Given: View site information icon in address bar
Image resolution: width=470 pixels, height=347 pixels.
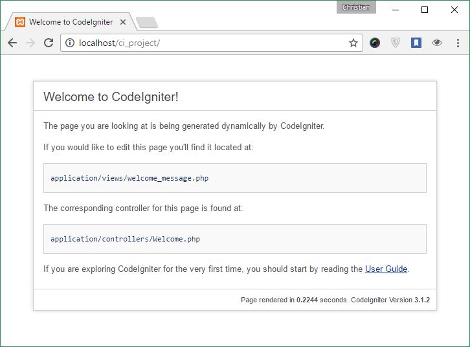Looking at the screenshot, I should (70, 43).
